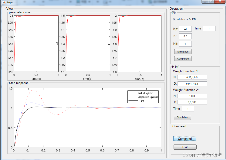Click Weight Function 2 D field
This screenshot has width=226, height=160.
tap(192, 102)
